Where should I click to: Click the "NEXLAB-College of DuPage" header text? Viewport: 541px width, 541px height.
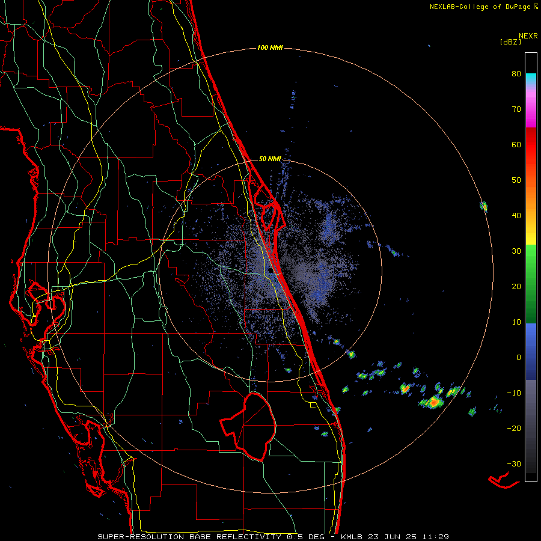480,7
